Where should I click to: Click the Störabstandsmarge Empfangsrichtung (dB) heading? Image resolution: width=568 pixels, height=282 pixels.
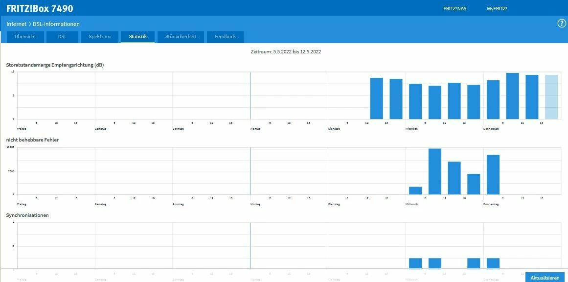click(55, 65)
